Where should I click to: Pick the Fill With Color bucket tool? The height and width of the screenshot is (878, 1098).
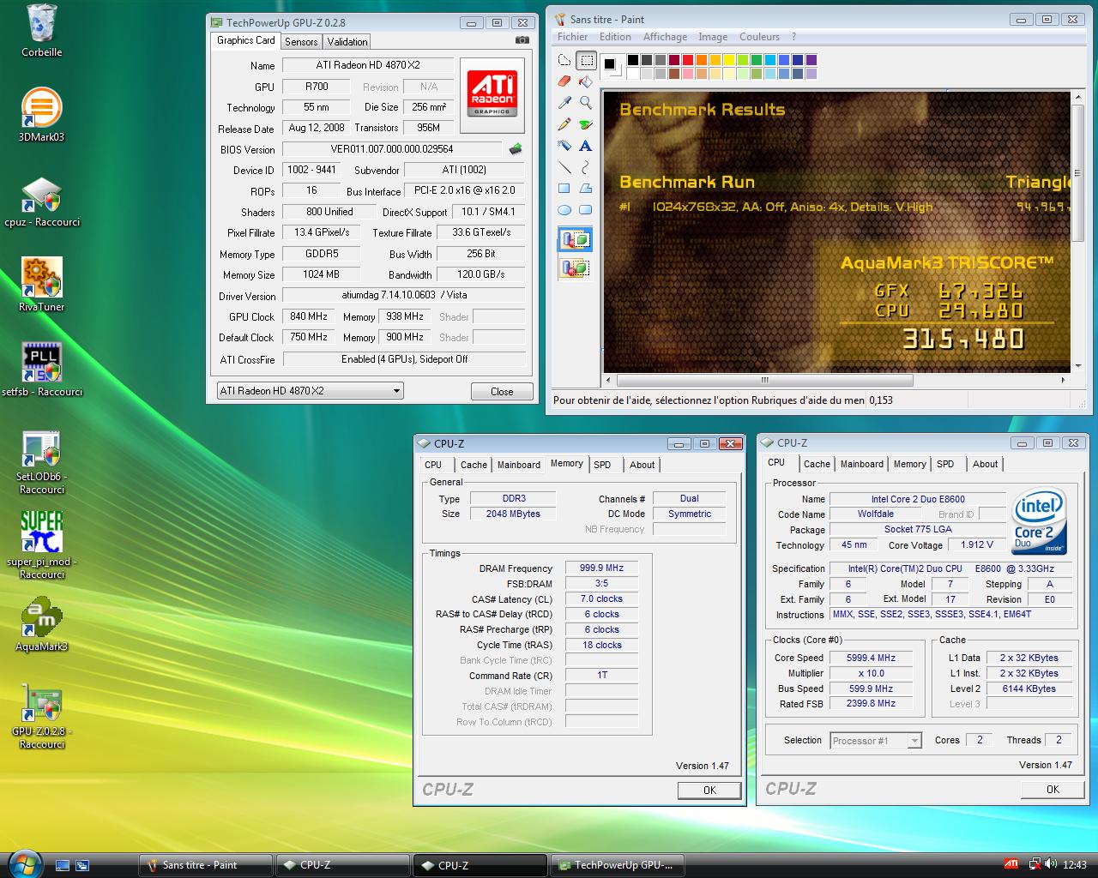point(586,81)
